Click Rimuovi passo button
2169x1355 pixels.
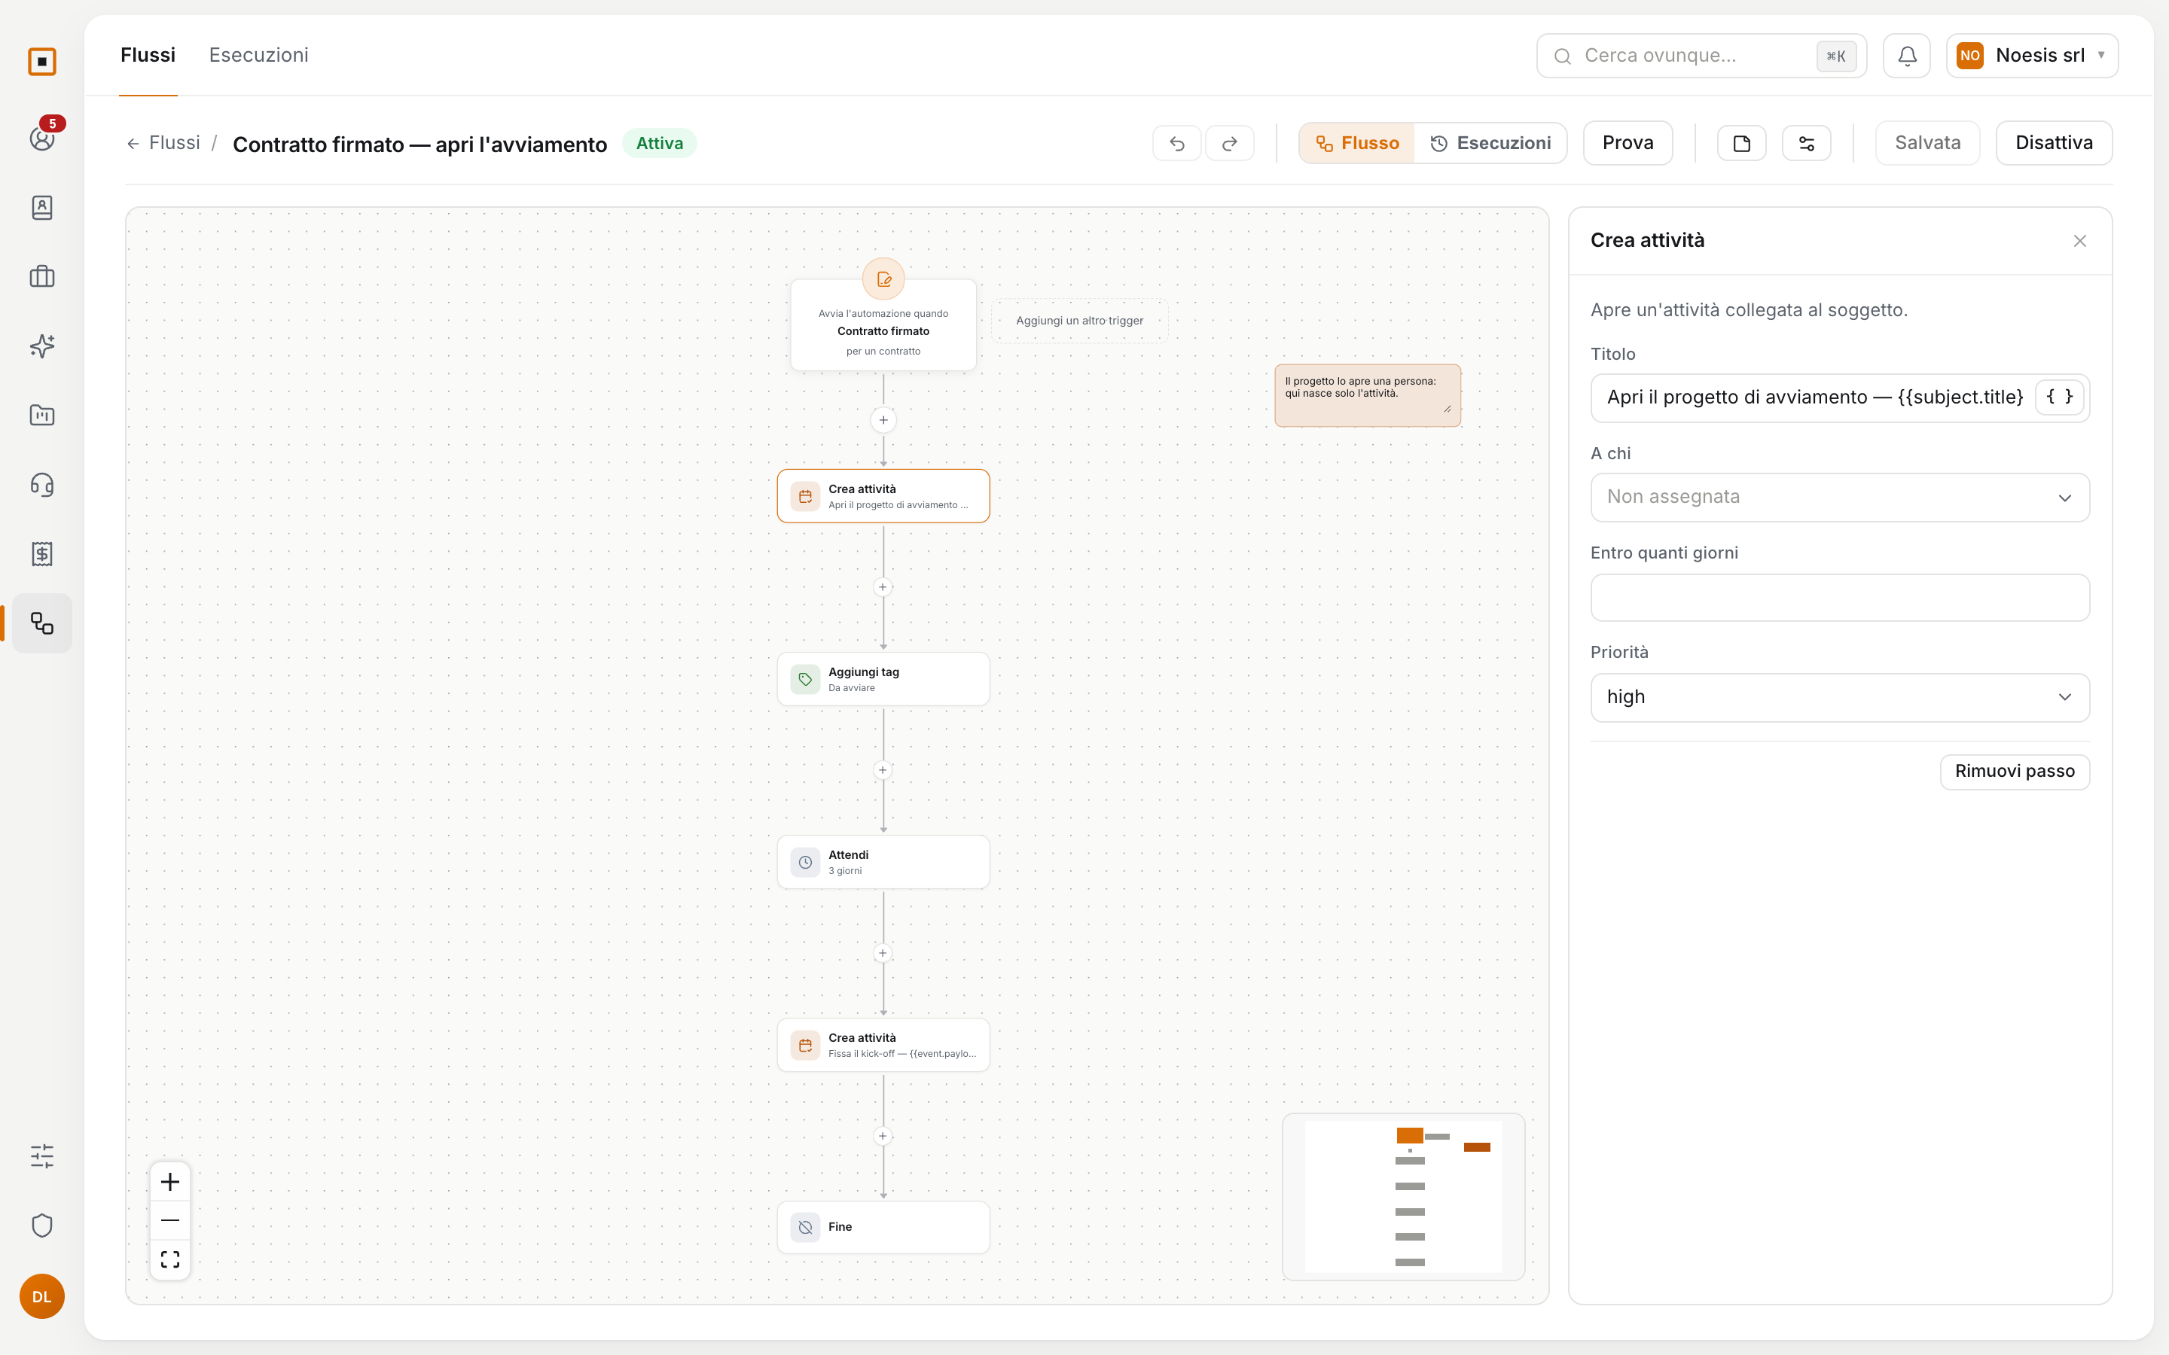tap(2014, 772)
